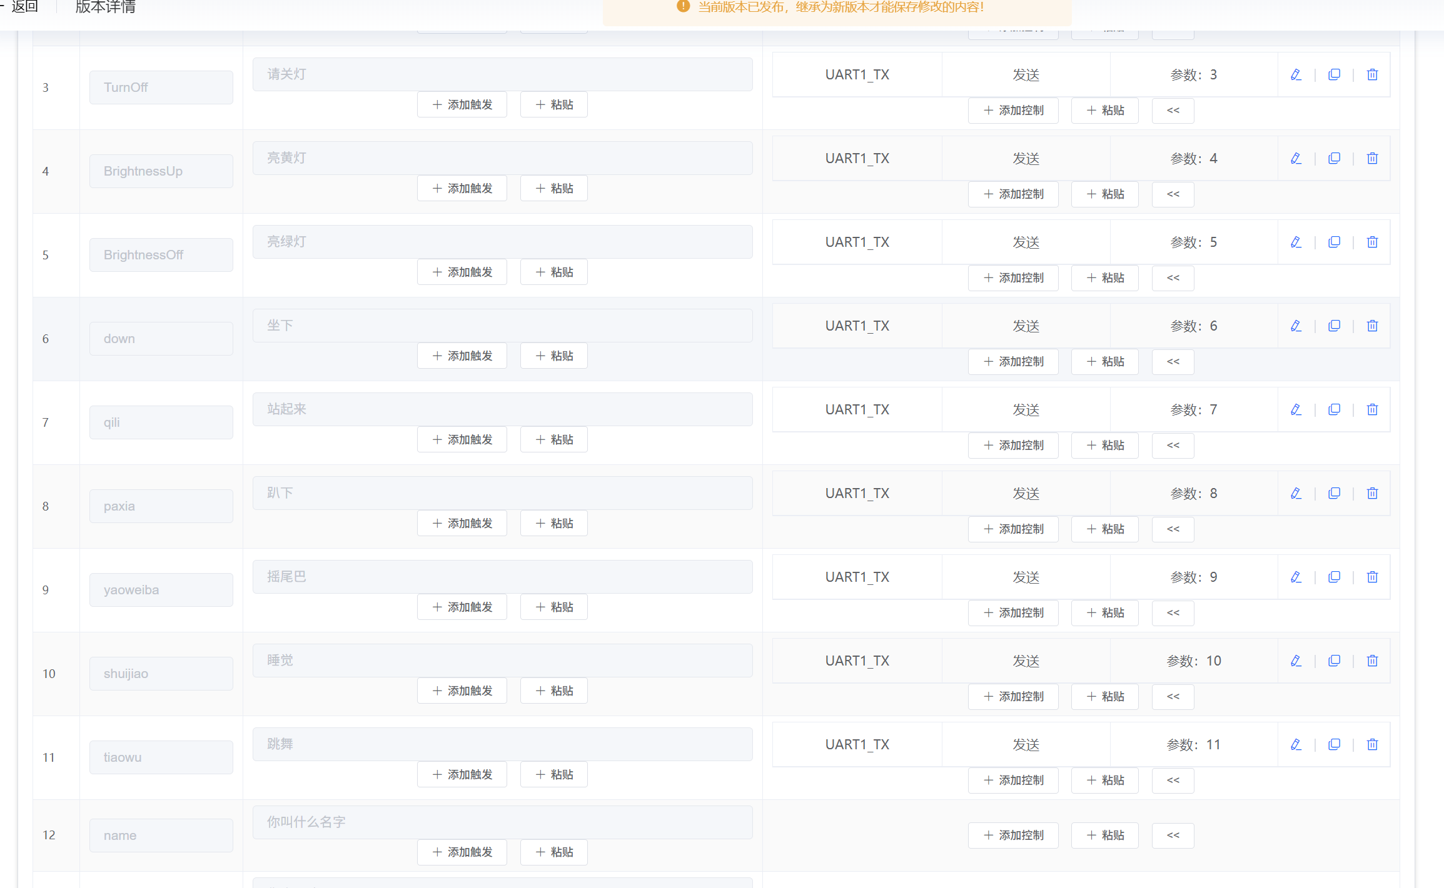Viewport: 1444px width, 888px height.
Task: Go back using 返回 link
Action: click(25, 7)
